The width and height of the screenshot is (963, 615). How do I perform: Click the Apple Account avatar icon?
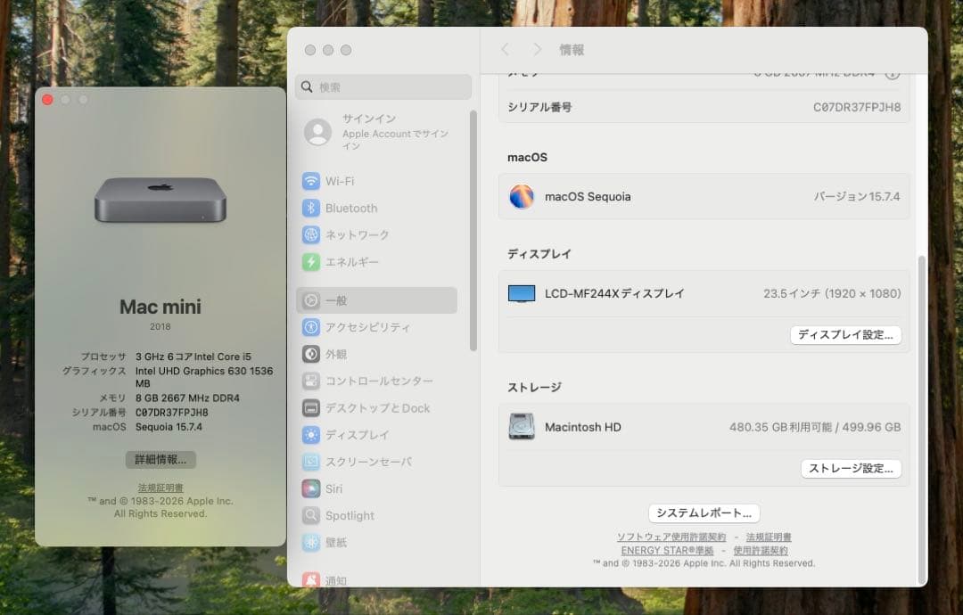point(318,132)
